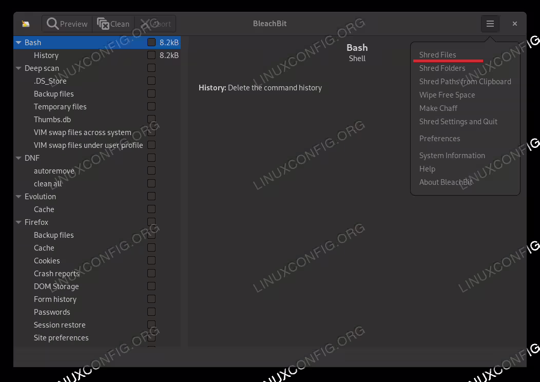Choose Shred Settings and Quit
The width and height of the screenshot is (540, 382).
[x=458, y=122]
